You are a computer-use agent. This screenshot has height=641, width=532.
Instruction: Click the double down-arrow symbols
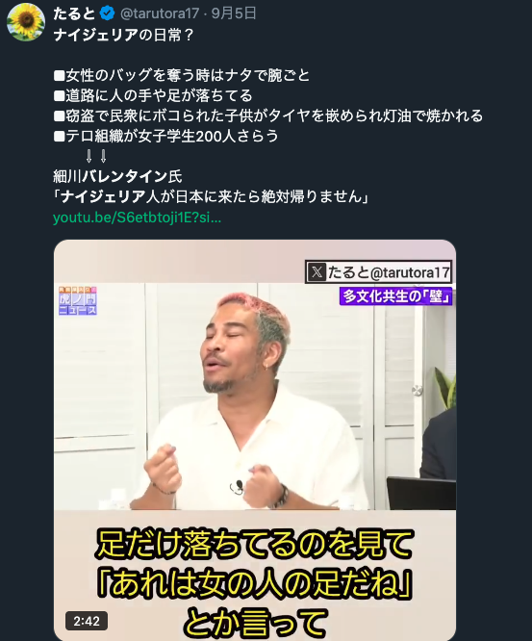point(96,156)
